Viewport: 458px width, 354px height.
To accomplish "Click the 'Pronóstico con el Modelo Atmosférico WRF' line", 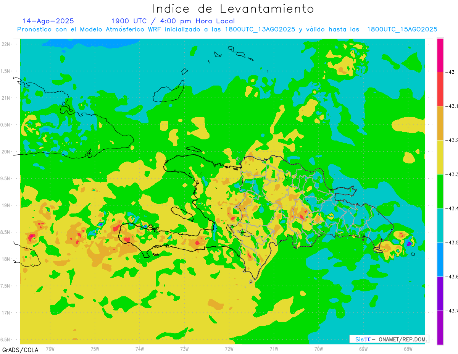I will [227, 29].
